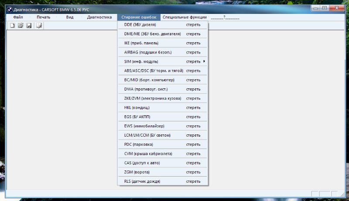Screen dimensions: 349x201
Task: Select HKL (кондиц.) erase entry
Action: pos(163,107)
